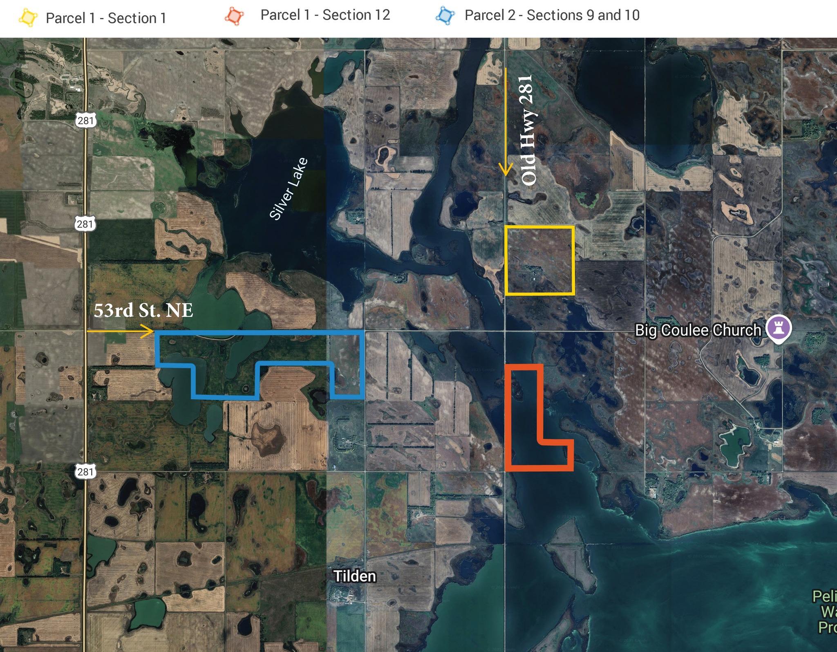Click the Silver Lake label

(289, 188)
